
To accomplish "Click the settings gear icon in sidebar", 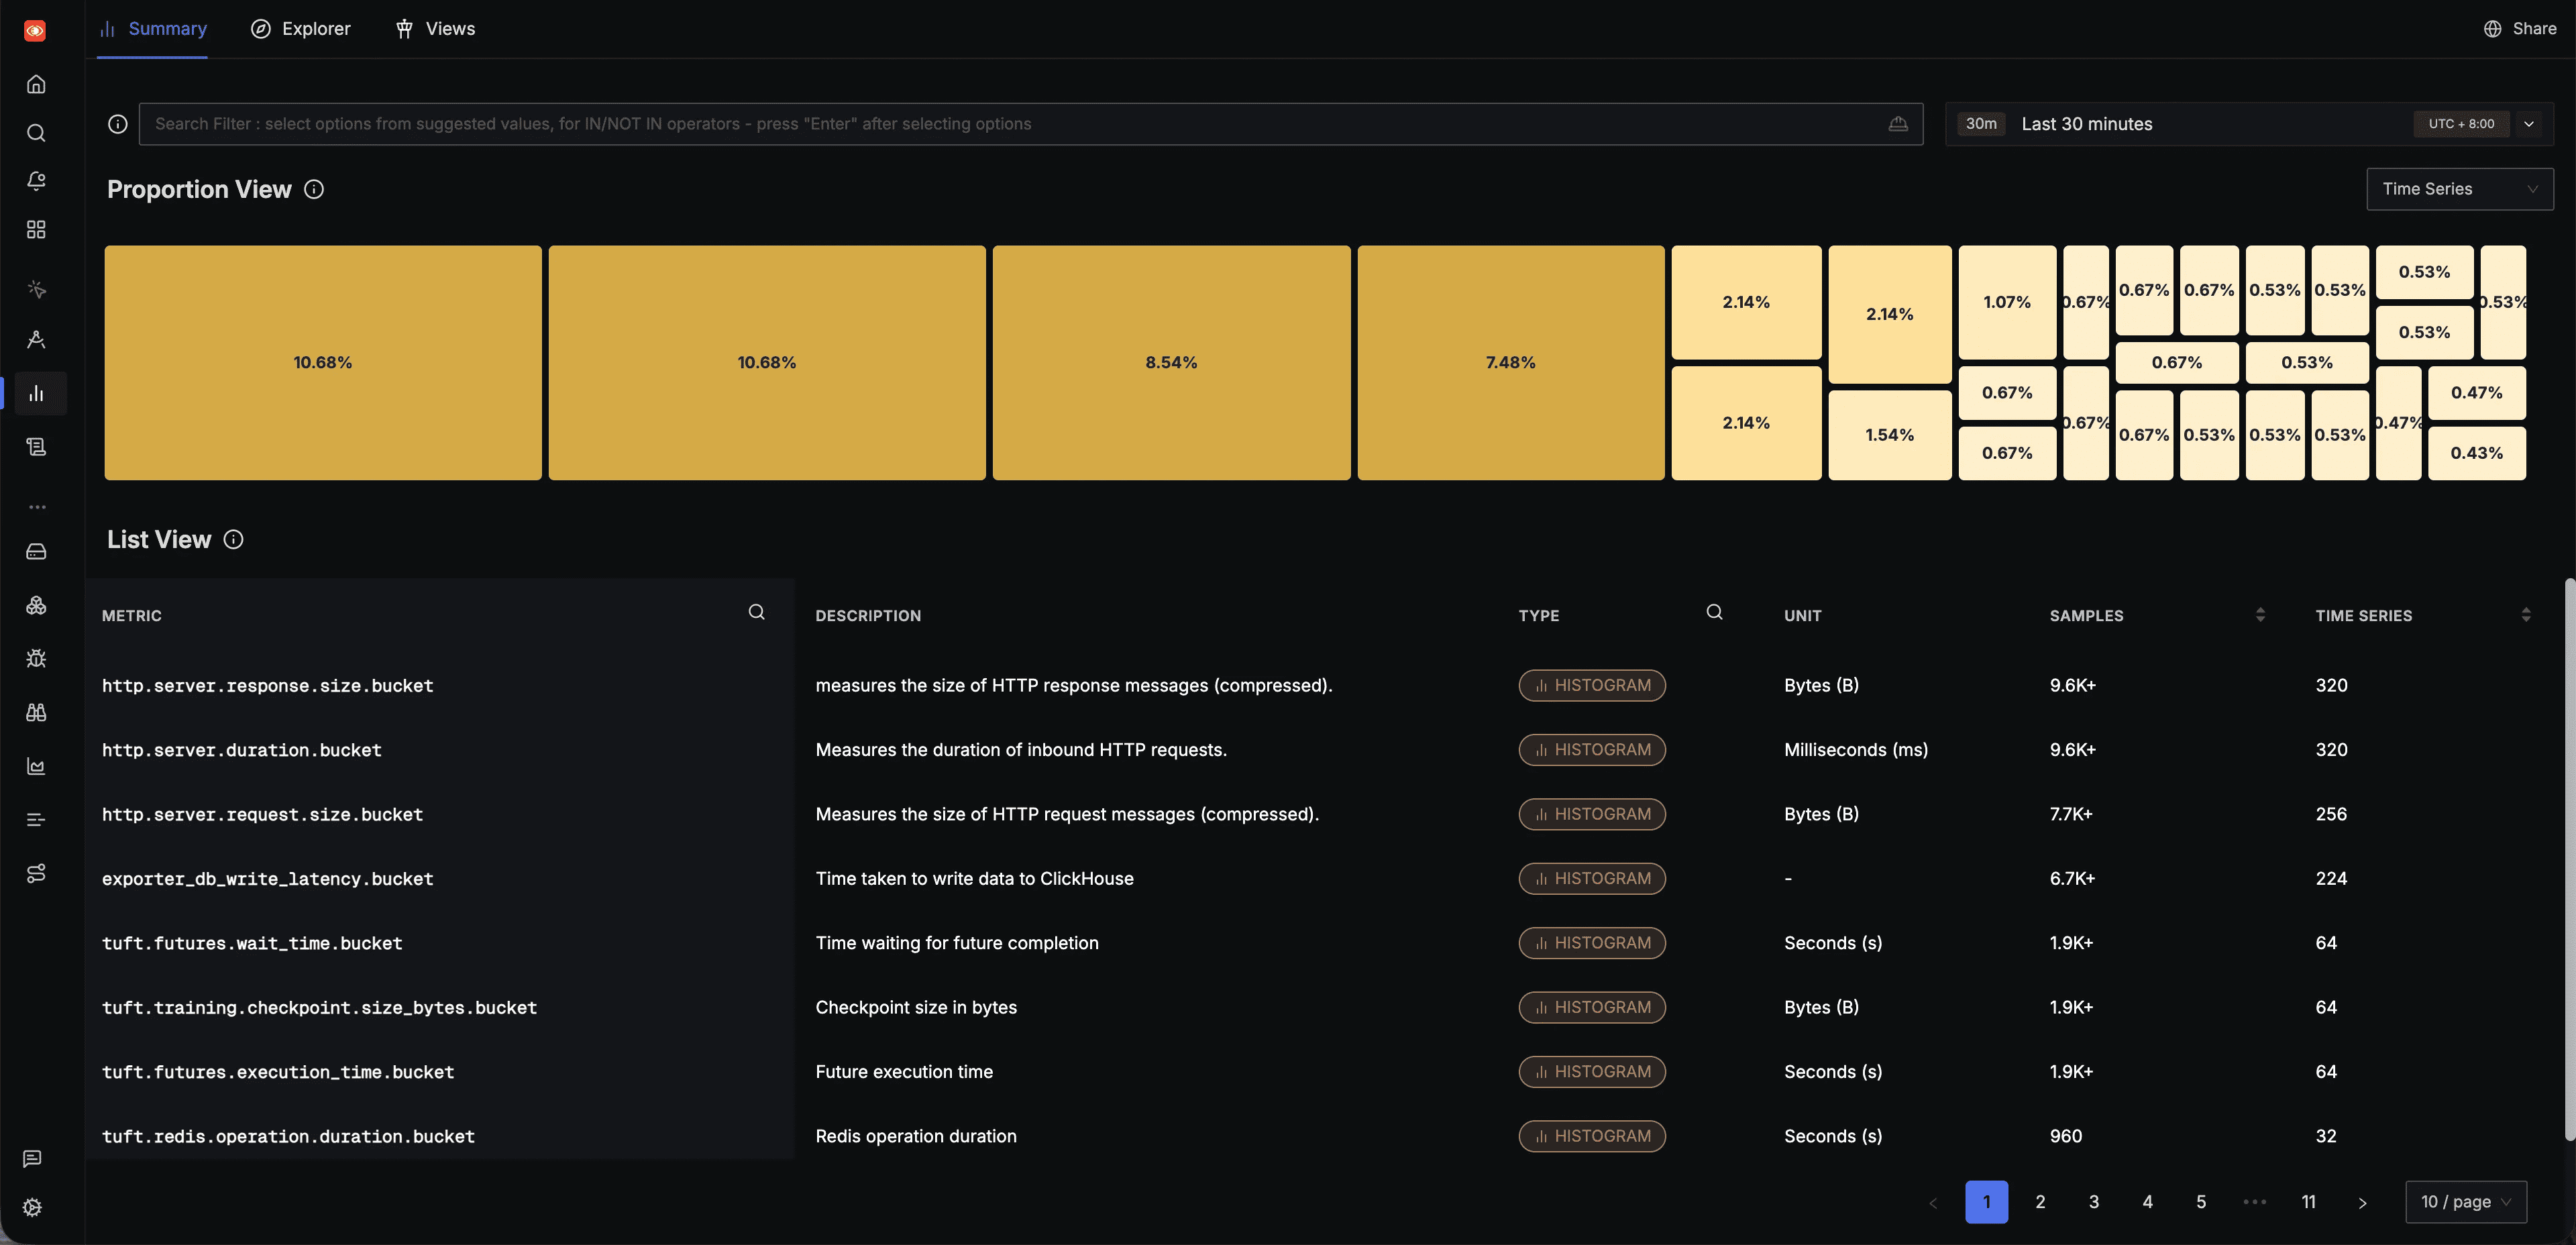I will pyautogui.click(x=32, y=1207).
